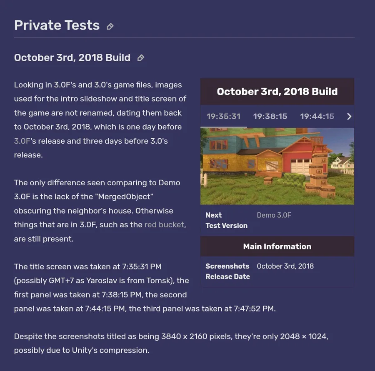Viewport: 375px width, 371px height.
Task: Show more tabs with the right chevron
Action: [x=349, y=117]
